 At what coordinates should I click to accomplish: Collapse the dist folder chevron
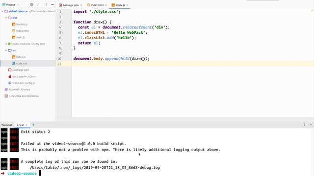pyautogui.click(x=6, y=18)
